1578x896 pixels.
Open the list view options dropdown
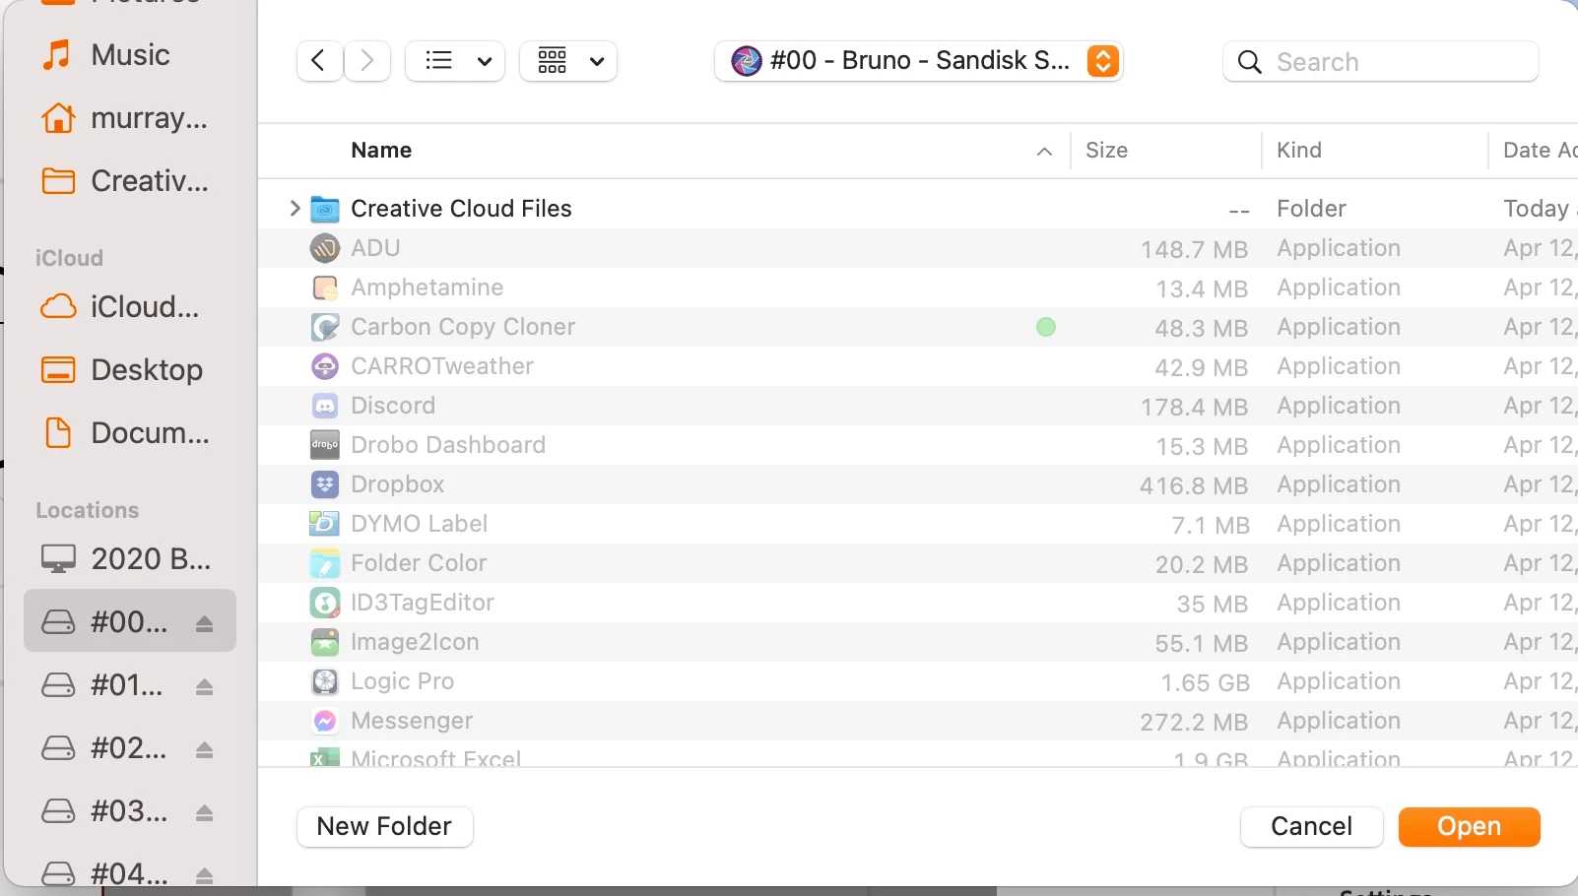[x=455, y=61]
